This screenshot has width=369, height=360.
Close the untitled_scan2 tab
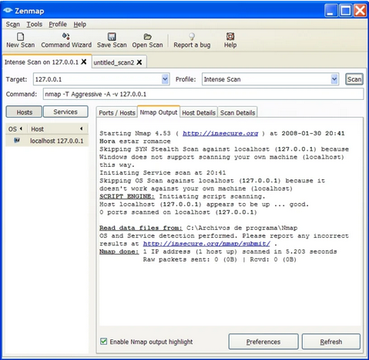[x=139, y=62]
